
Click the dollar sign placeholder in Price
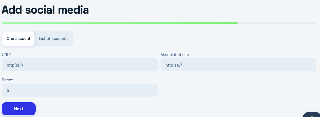8,90
